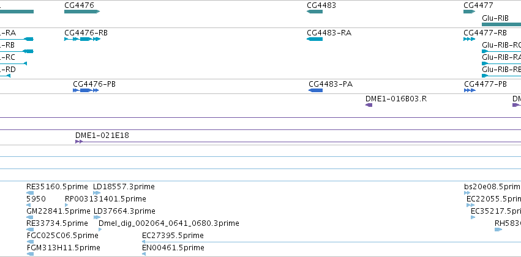
Task: Open the CG4477-RB transcript label
Action: (485, 33)
